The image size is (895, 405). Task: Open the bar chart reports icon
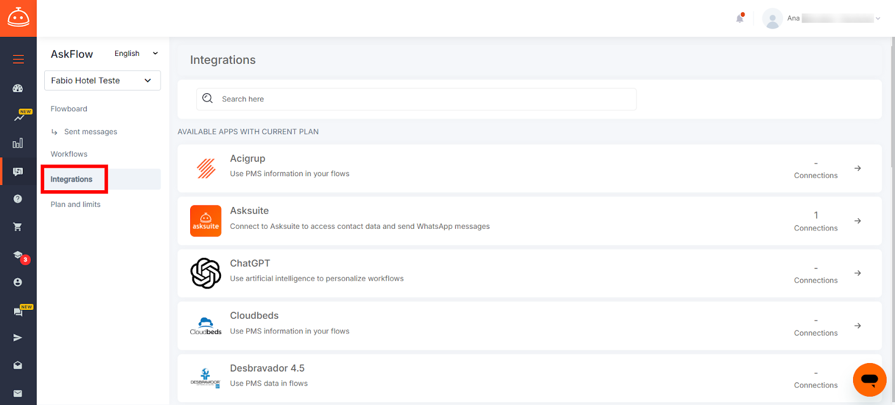(18, 143)
